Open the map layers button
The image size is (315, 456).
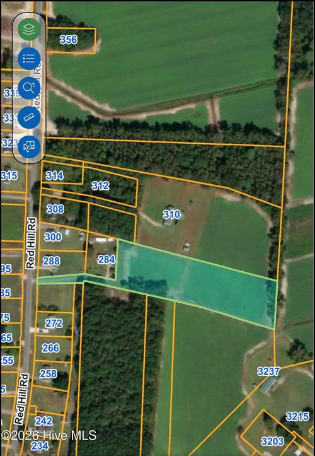tap(29, 29)
